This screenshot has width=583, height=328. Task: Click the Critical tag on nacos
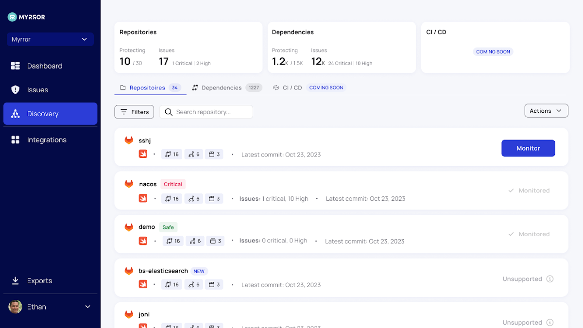pos(173,184)
